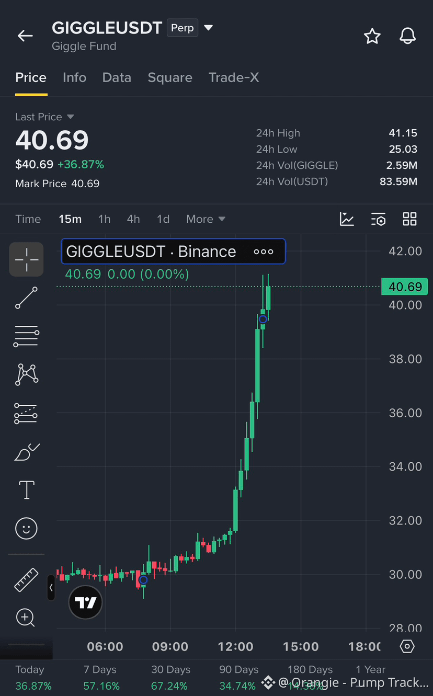Select the horizontal lines Fibonacci tool
Image resolution: width=433 pixels, height=696 pixels.
[26, 336]
